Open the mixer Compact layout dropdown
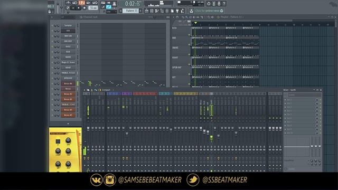Screen dimensions: 338x190 (106, 90)
